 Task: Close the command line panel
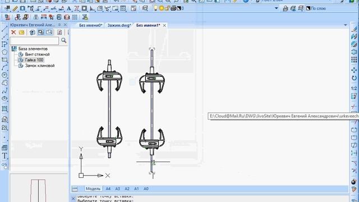click(73, 199)
